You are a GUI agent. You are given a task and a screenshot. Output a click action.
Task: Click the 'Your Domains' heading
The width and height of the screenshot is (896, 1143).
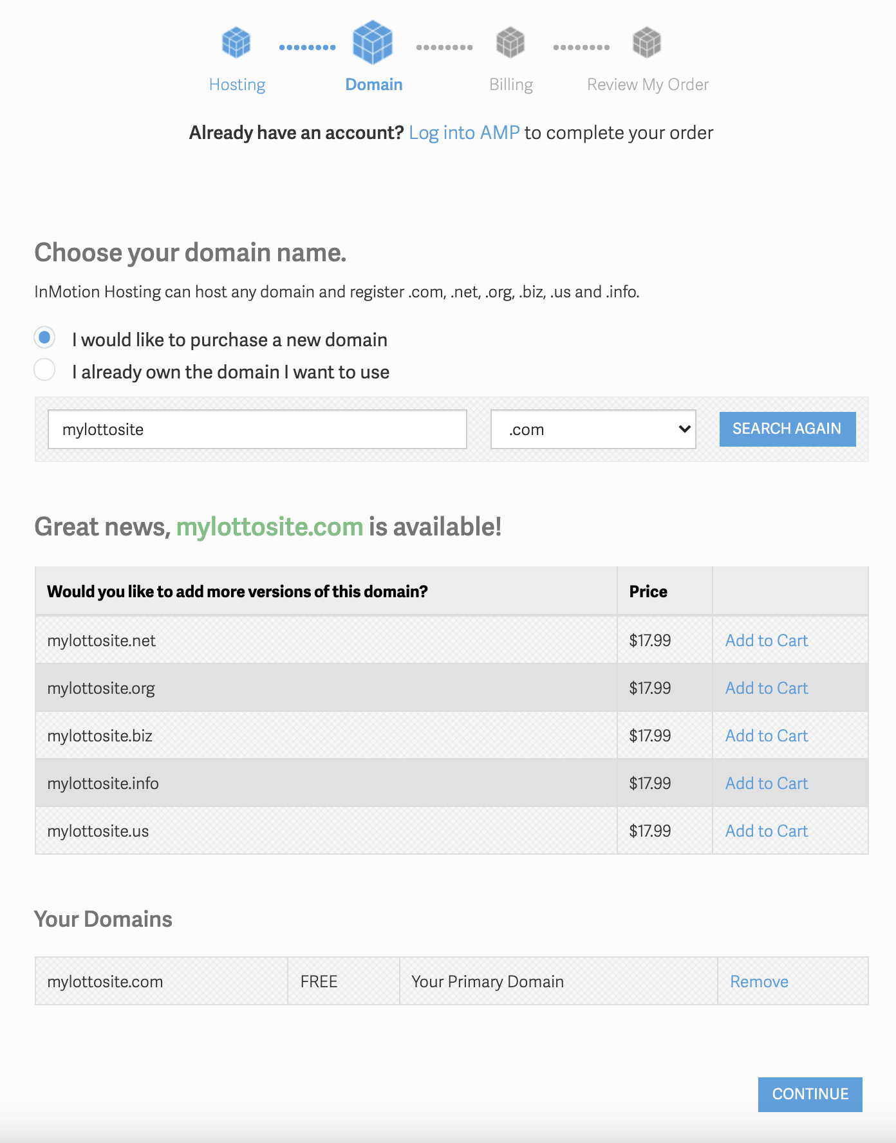pyautogui.click(x=103, y=919)
